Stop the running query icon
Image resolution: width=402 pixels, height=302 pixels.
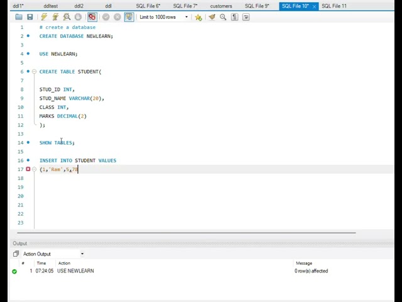78,17
